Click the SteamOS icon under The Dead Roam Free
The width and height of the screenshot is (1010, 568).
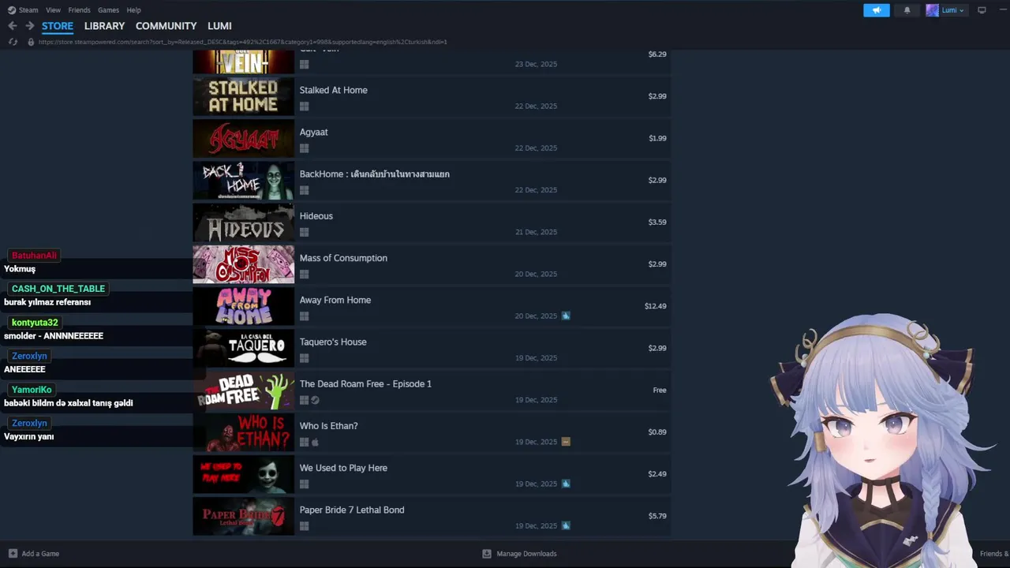(315, 400)
